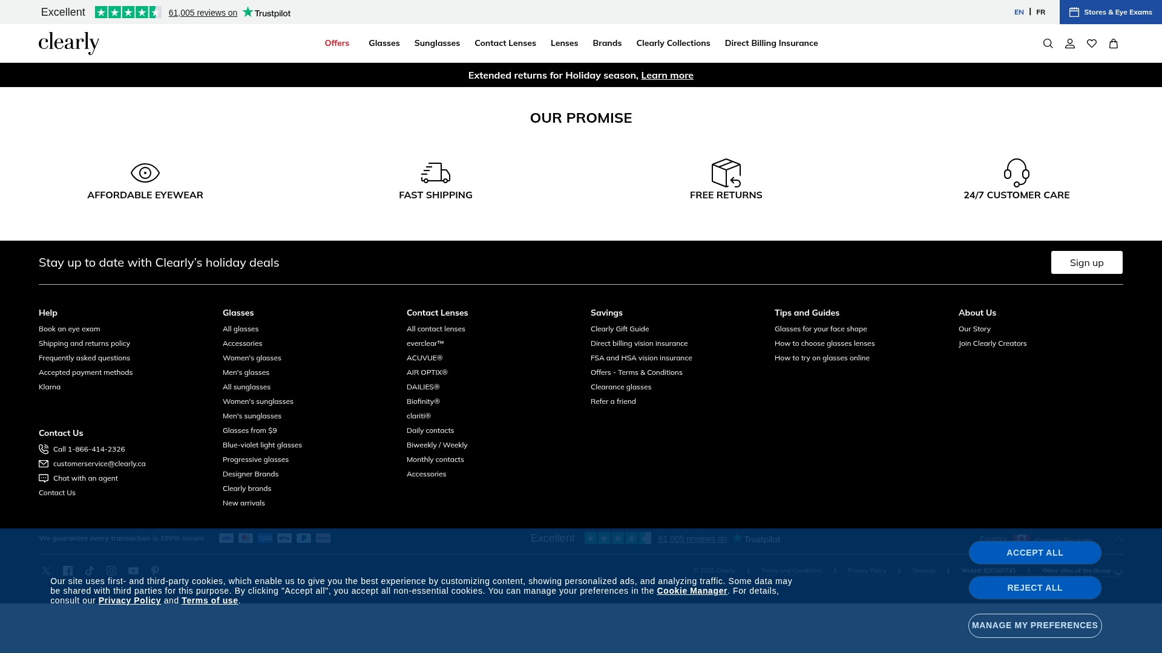Click Call 1-866-414-2326
1162x653 pixels.
point(89,449)
